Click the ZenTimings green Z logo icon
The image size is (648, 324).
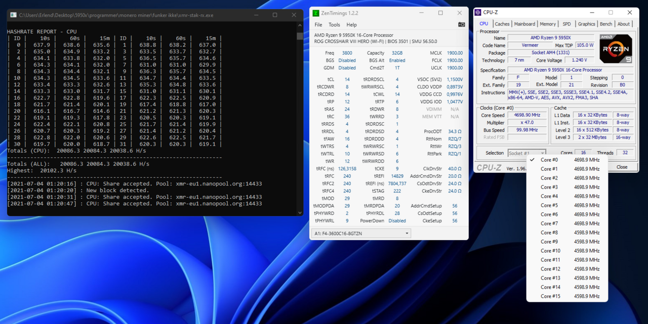click(316, 13)
